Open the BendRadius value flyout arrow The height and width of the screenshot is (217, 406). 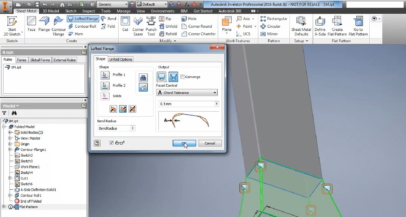[133, 128]
